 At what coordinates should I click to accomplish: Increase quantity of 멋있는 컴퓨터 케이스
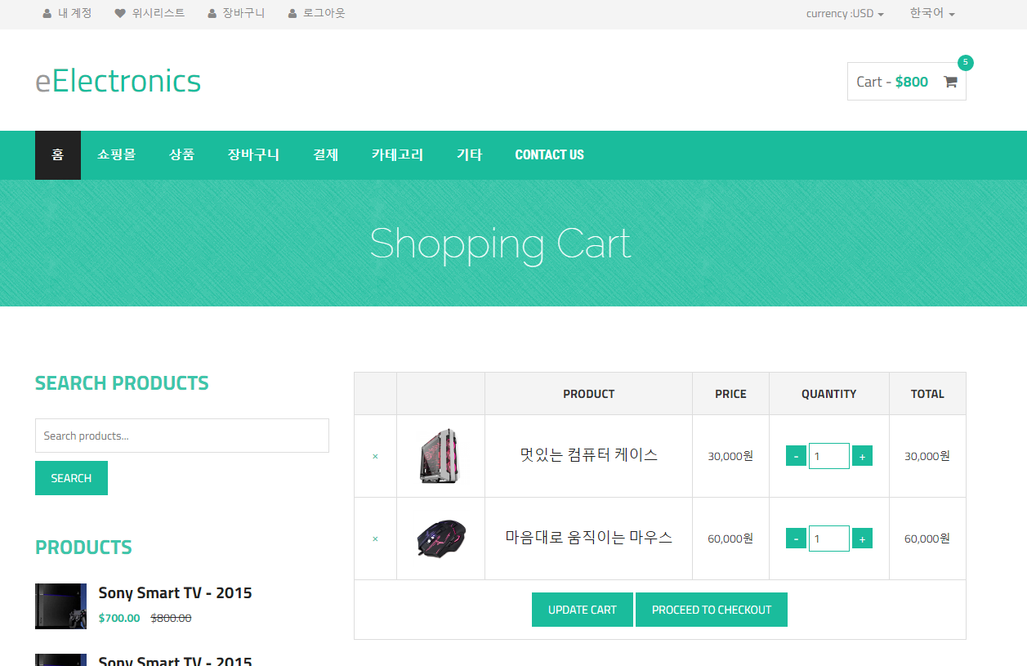[x=862, y=456]
